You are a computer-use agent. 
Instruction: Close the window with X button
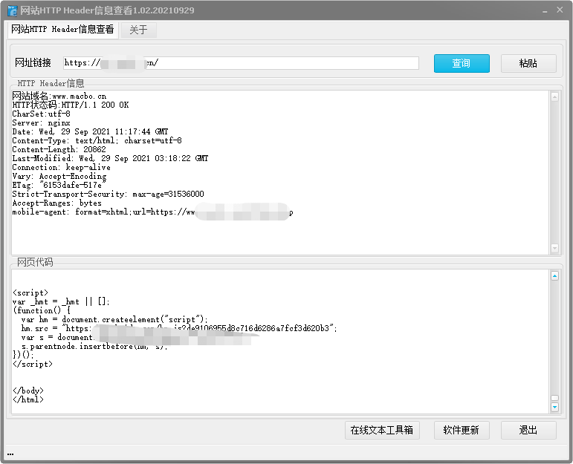coord(560,10)
